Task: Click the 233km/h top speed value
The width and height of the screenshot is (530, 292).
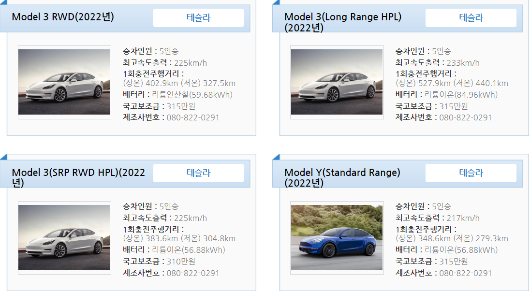Action: coord(463,63)
